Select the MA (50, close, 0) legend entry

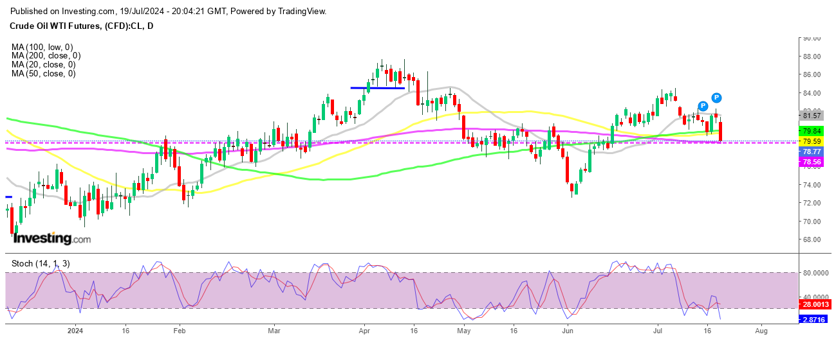click(42, 74)
